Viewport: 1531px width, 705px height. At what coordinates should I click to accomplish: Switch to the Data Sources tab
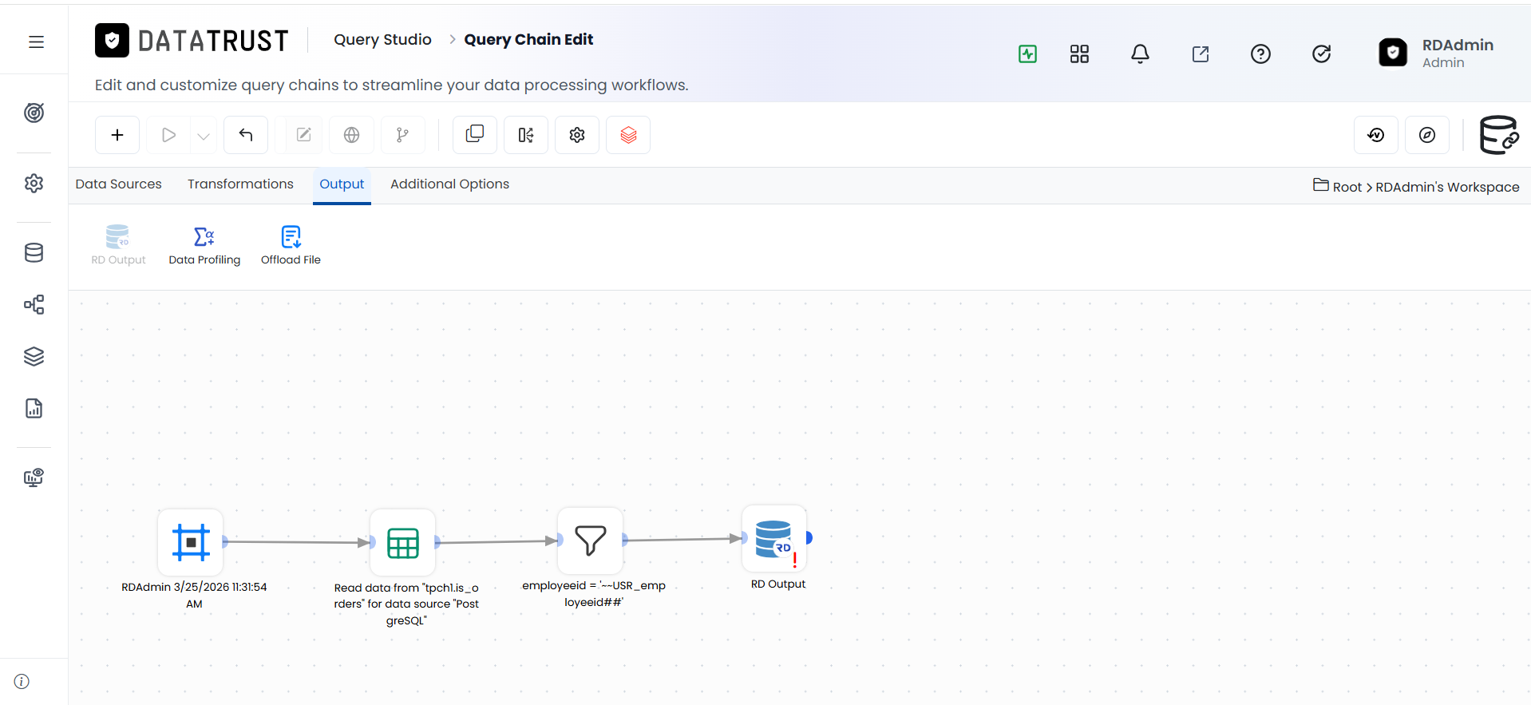pos(118,184)
